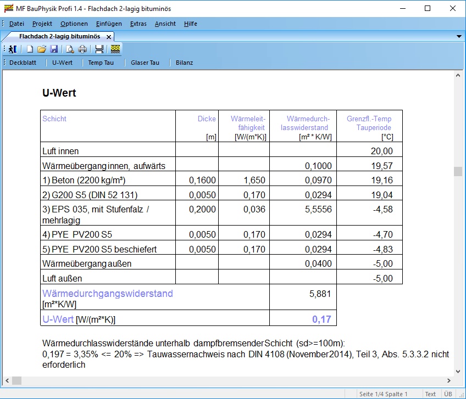Create a new document with the blank page icon
Image resolution: width=466 pixels, height=399 pixels.
[x=30, y=49]
